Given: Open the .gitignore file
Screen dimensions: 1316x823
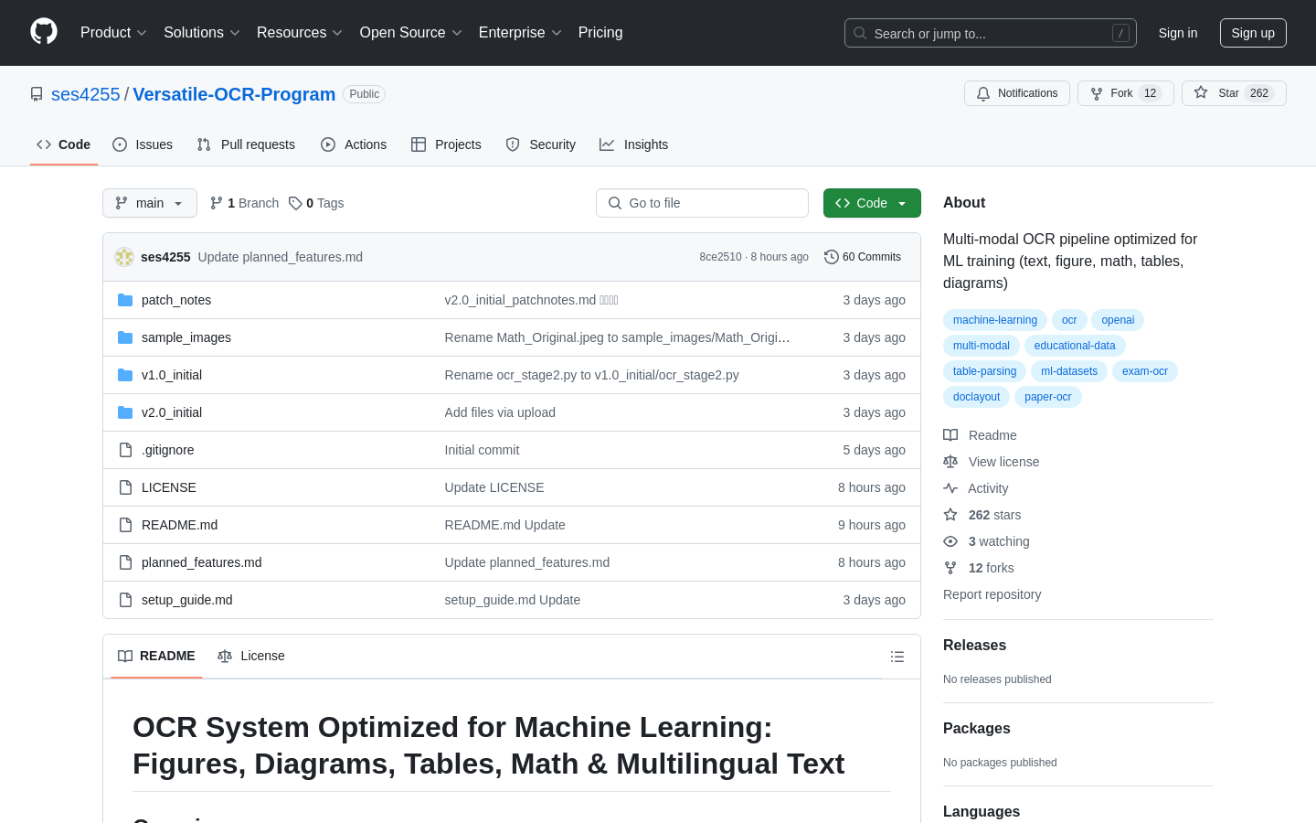Looking at the screenshot, I should [168, 450].
